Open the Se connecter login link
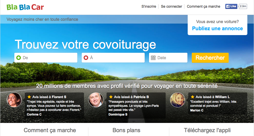The height and width of the screenshot is (136, 254). [x=171, y=6]
